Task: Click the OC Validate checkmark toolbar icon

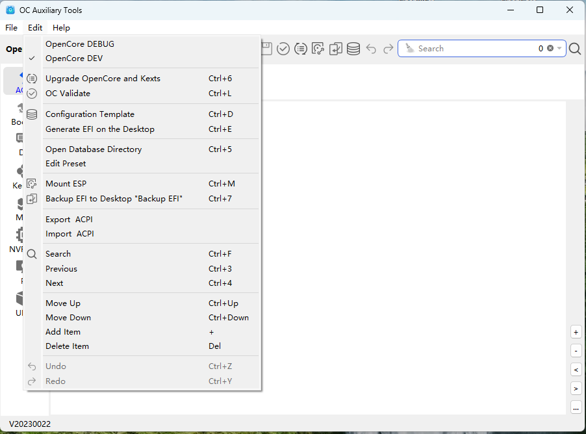Action: point(283,49)
